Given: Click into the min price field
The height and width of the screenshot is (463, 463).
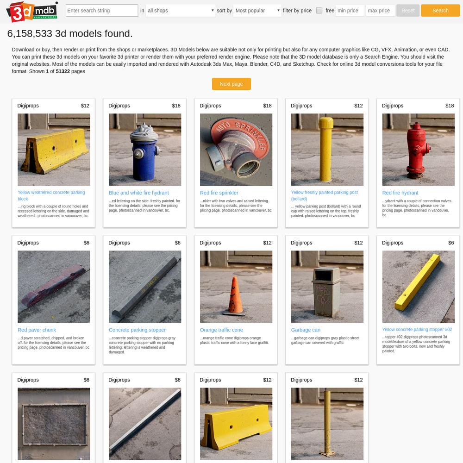Looking at the screenshot, I should pyautogui.click(x=350, y=11).
